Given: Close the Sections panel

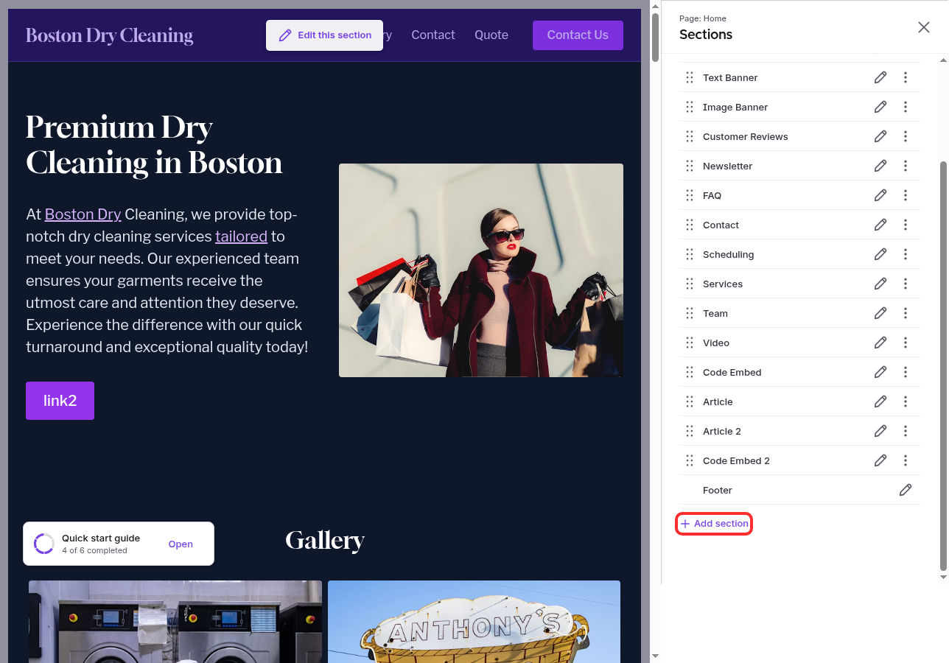Looking at the screenshot, I should (924, 27).
